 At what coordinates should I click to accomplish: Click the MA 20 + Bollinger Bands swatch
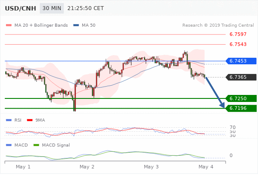(x=9, y=25)
